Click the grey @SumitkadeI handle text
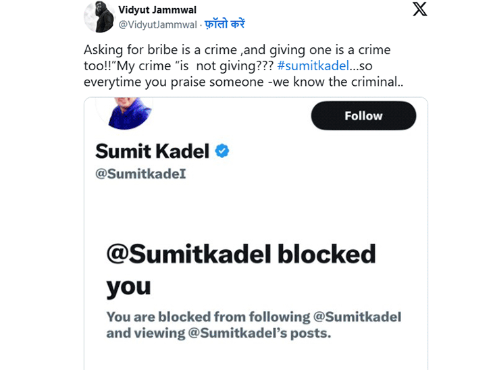 [x=140, y=174]
